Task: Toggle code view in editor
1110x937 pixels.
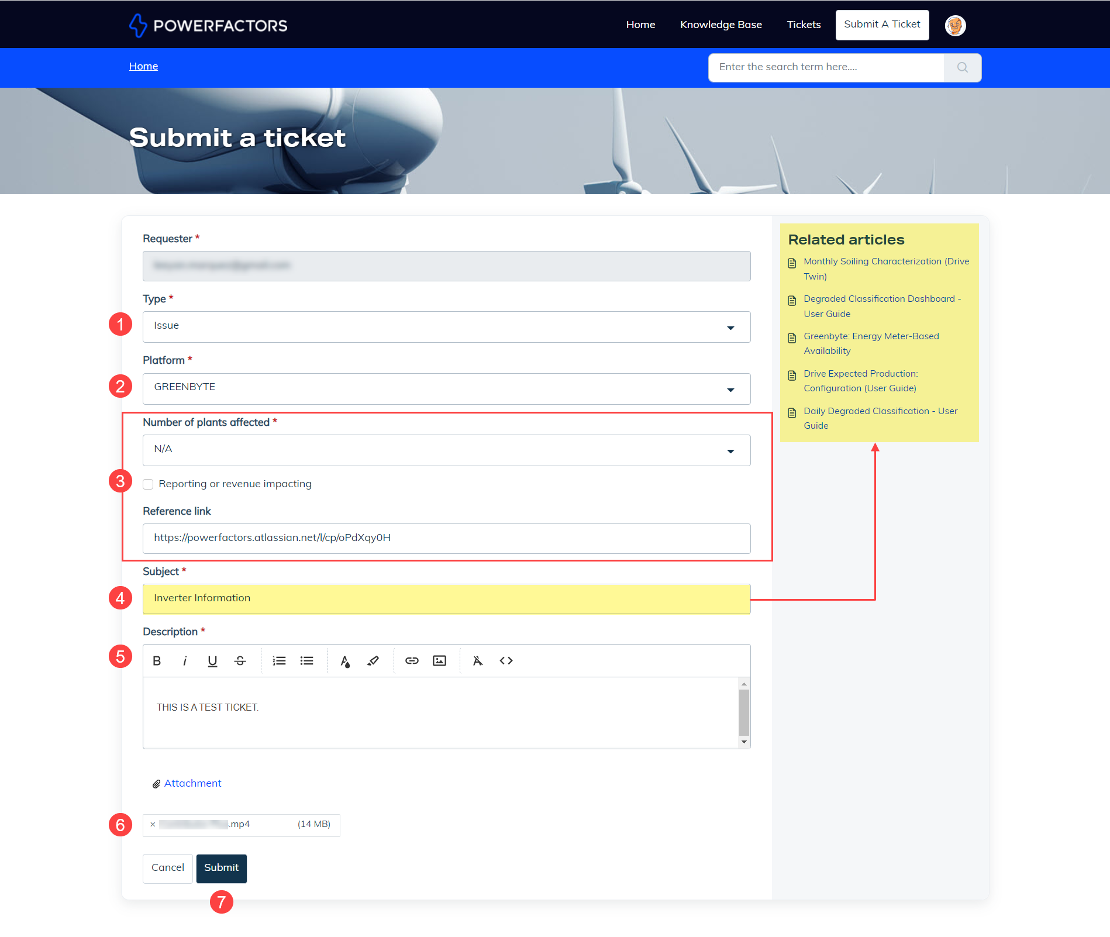Action: (506, 660)
